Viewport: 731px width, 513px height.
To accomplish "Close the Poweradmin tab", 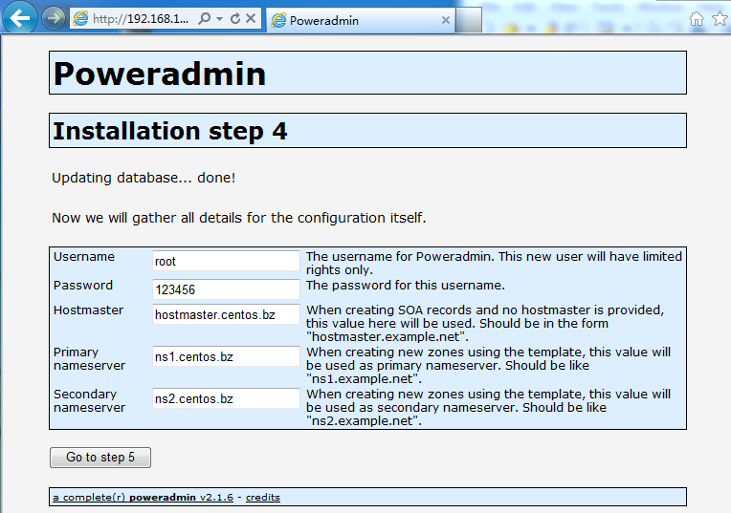I will [x=445, y=20].
